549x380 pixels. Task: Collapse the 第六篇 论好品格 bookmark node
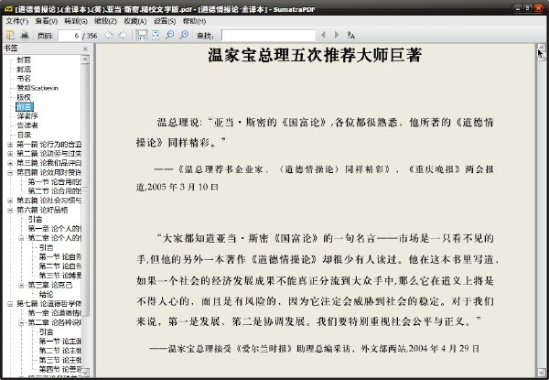click(x=10, y=210)
